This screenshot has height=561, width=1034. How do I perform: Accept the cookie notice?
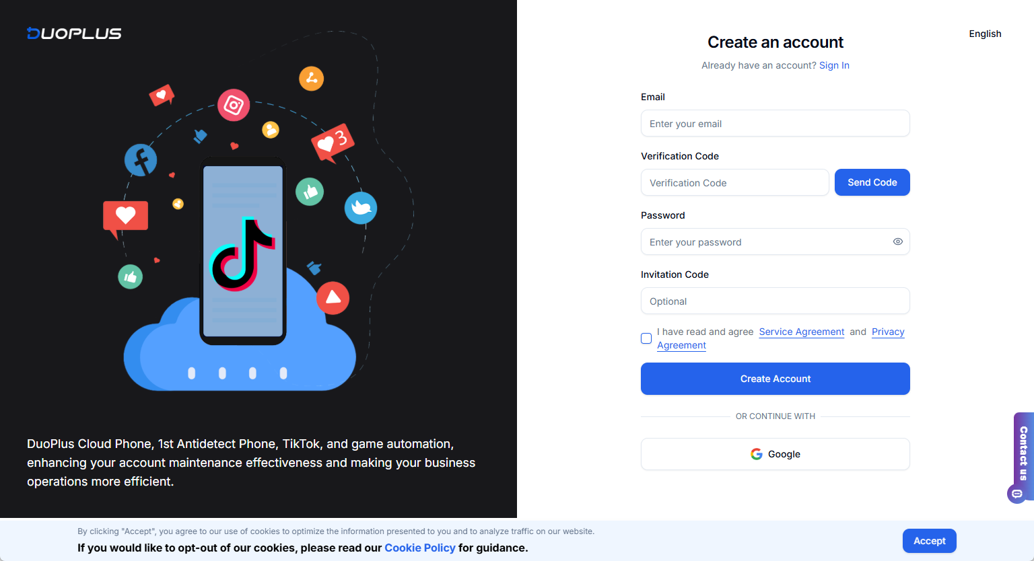click(x=929, y=541)
